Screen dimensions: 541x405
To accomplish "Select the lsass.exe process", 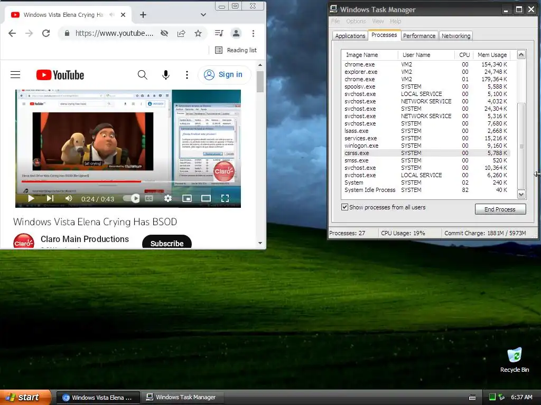I will tap(426, 131).
